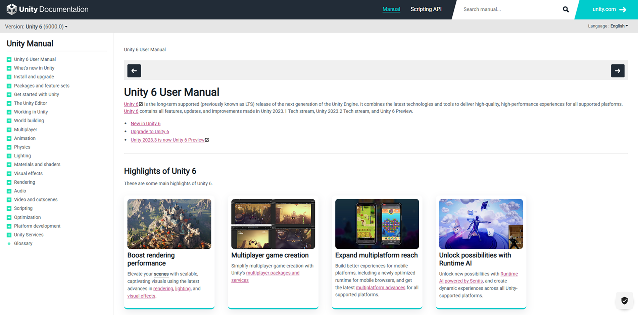Follow the multiplatform advances link
Image resolution: width=638 pixels, height=315 pixels.
(380, 288)
